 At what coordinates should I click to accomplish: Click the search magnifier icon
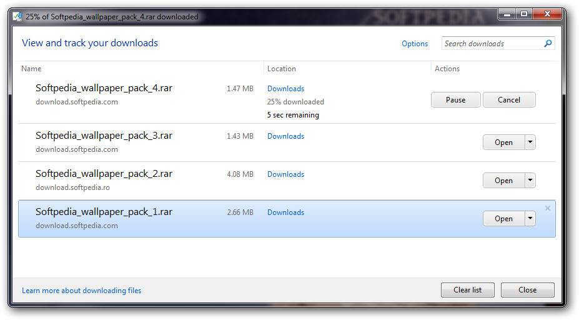point(548,43)
